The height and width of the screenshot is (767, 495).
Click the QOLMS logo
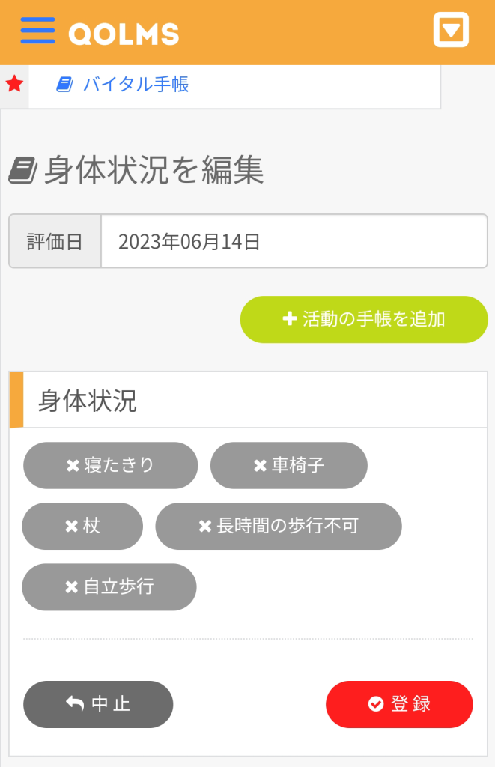tap(124, 33)
